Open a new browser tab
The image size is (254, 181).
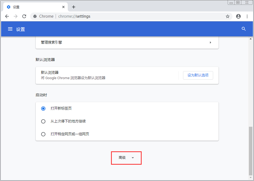tap(73, 7)
